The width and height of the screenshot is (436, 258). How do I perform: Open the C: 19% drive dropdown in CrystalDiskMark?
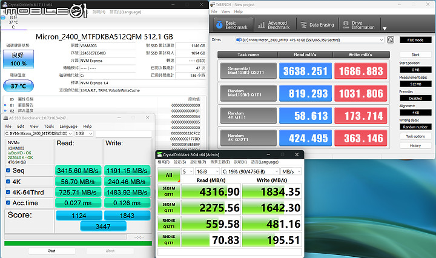(x=250, y=171)
